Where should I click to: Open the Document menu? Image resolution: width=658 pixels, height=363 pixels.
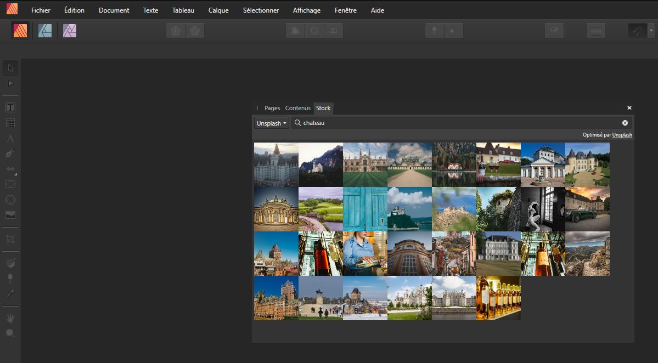point(114,10)
